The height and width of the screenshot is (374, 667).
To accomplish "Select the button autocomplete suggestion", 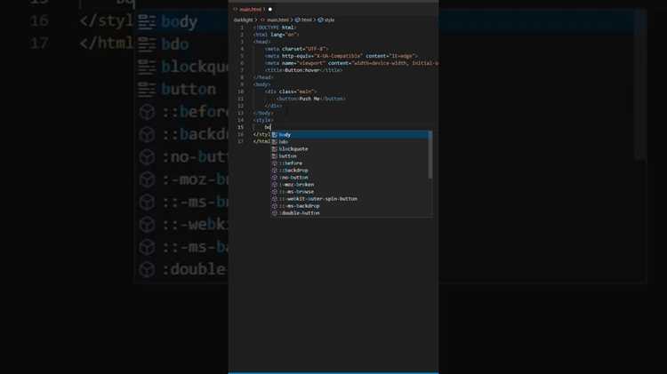I will click(351, 156).
